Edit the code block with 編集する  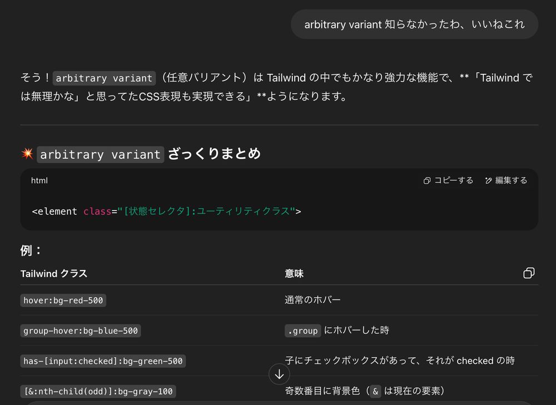click(x=506, y=181)
